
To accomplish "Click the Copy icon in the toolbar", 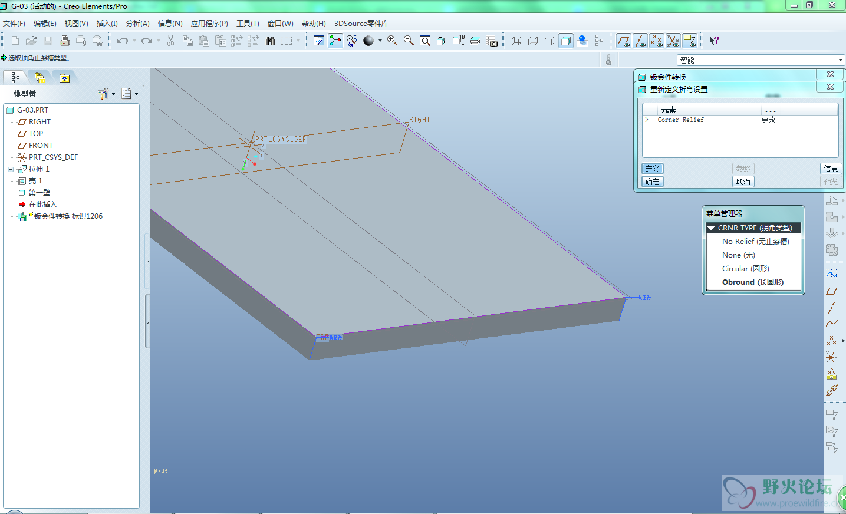I will [187, 41].
